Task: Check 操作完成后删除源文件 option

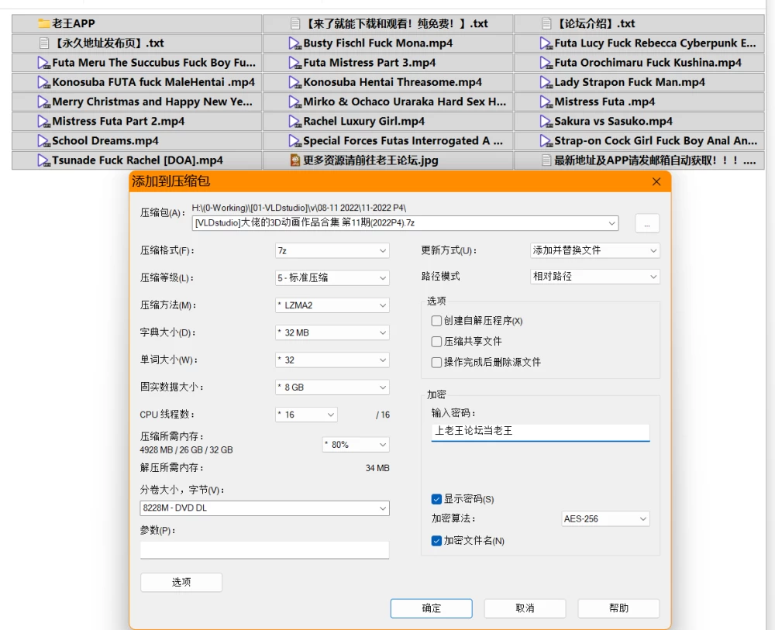Action: pyautogui.click(x=436, y=362)
